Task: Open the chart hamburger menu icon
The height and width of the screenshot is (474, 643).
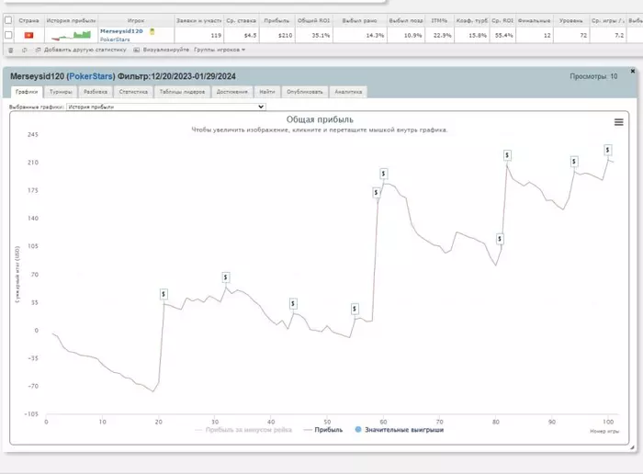Action: click(619, 122)
